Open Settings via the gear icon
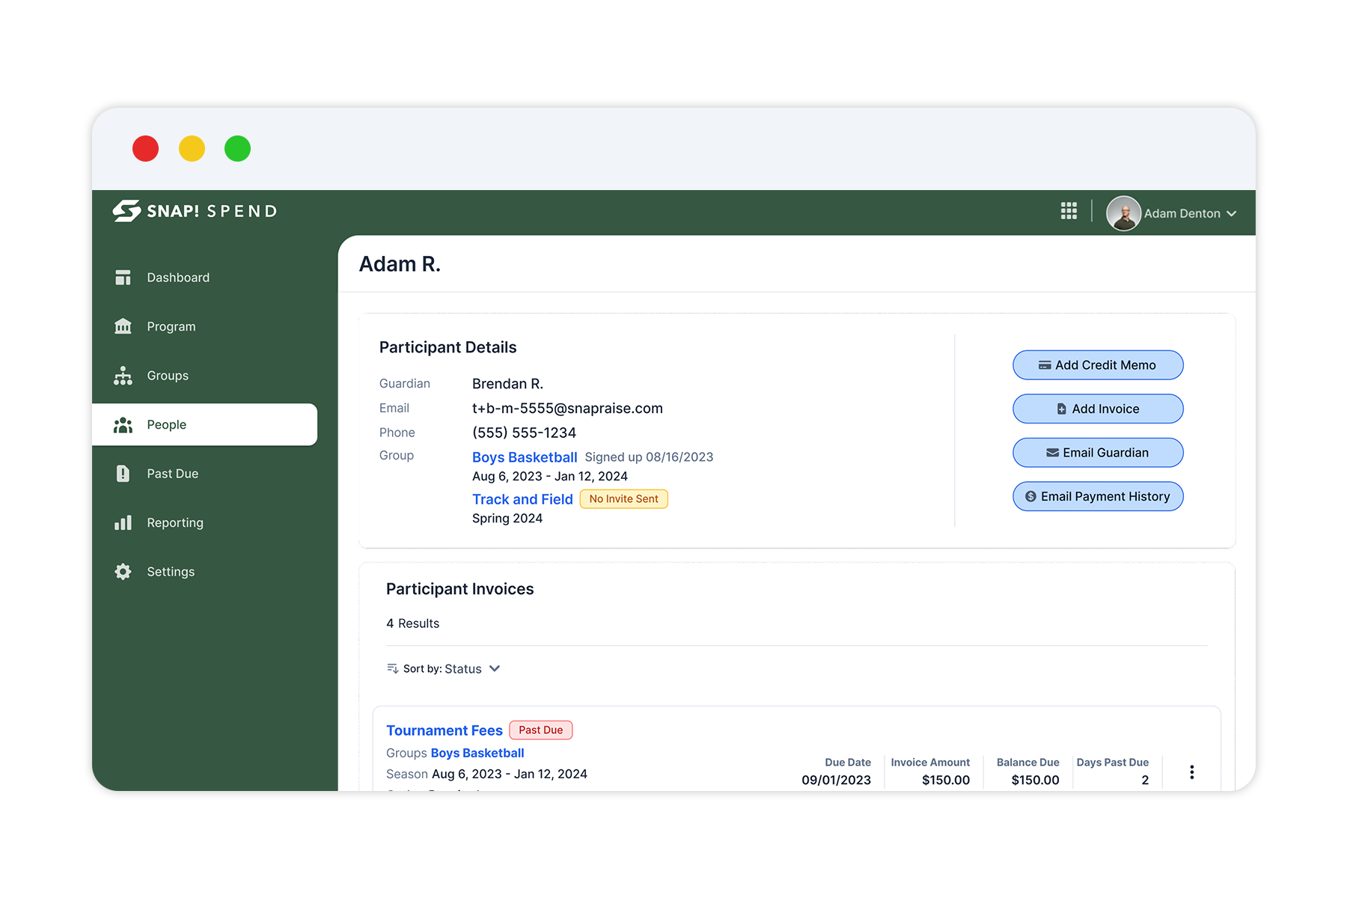The image size is (1347, 898). pyautogui.click(x=123, y=571)
